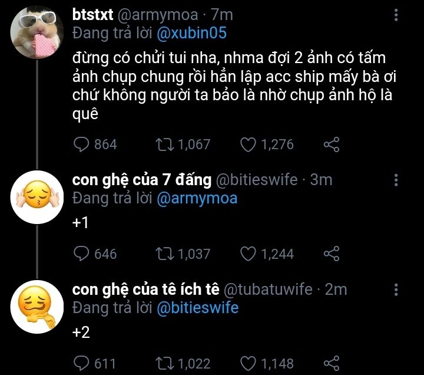
Task: Reply to the +1 tweet
Action: click(81, 254)
